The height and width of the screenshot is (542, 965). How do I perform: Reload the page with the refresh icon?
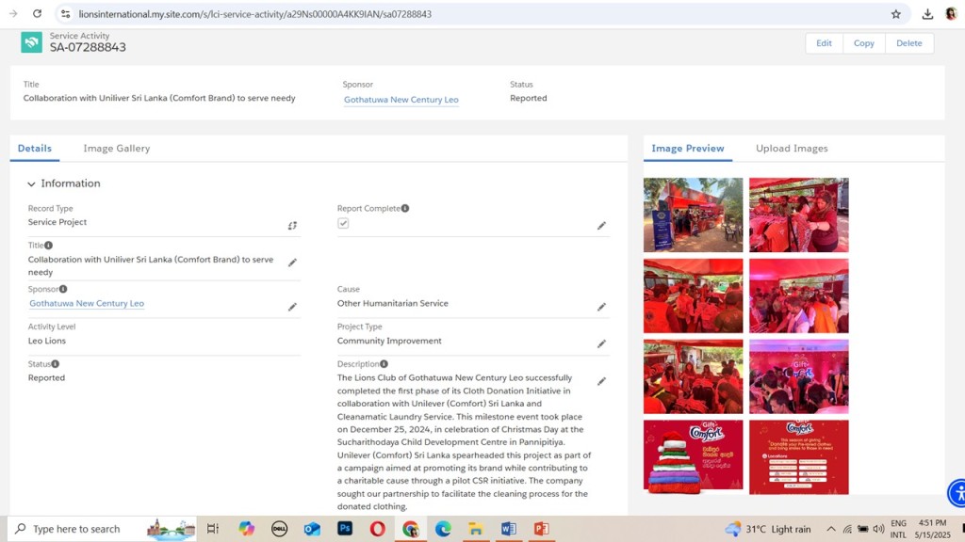point(37,13)
